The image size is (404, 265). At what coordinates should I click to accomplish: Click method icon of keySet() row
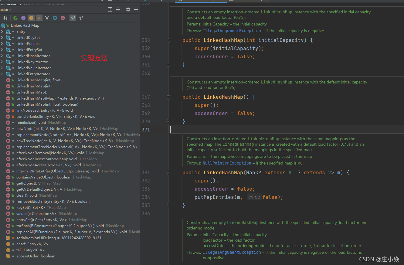click(x=8, y=208)
